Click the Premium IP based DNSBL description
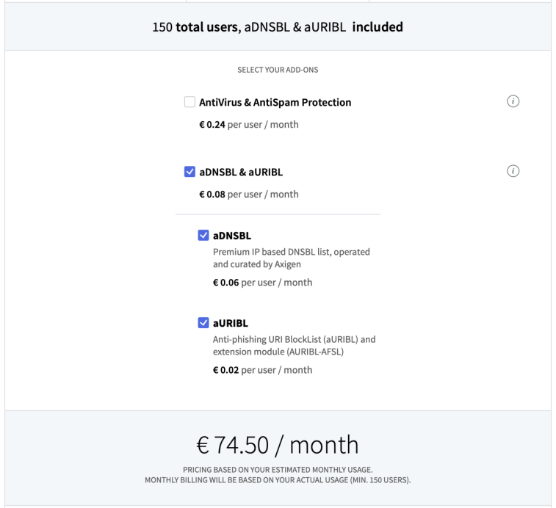Image resolution: width=556 pixels, height=508 pixels. pyautogui.click(x=292, y=258)
